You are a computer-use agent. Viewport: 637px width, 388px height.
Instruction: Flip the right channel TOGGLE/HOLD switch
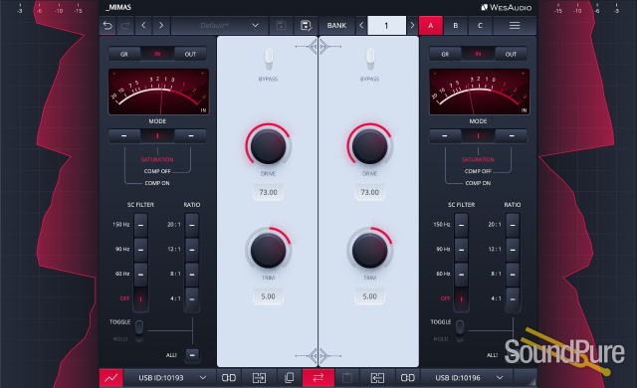click(x=460, y=330)
